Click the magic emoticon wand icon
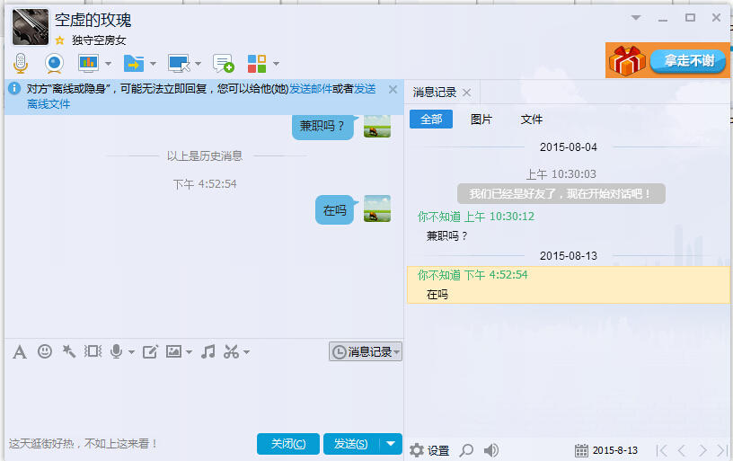 pyautogui.click(x=69, y=351)
